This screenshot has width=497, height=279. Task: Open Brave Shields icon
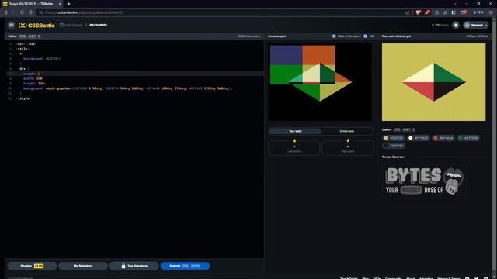point(418,12)
